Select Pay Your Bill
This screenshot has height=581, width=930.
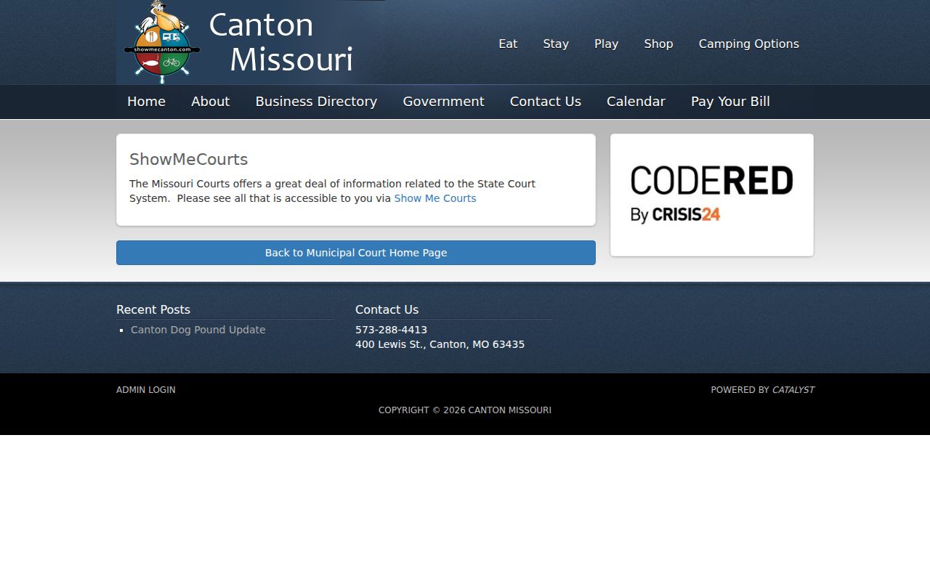[x=730, y=102]
